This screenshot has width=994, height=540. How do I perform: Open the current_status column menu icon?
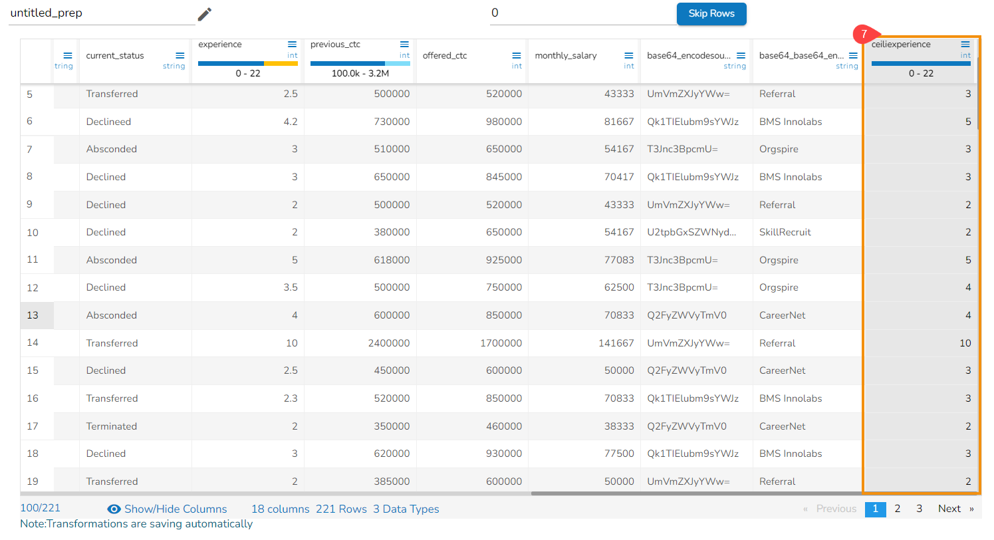point(180,56)
